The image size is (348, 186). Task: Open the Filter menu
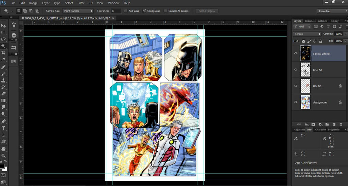81,3
